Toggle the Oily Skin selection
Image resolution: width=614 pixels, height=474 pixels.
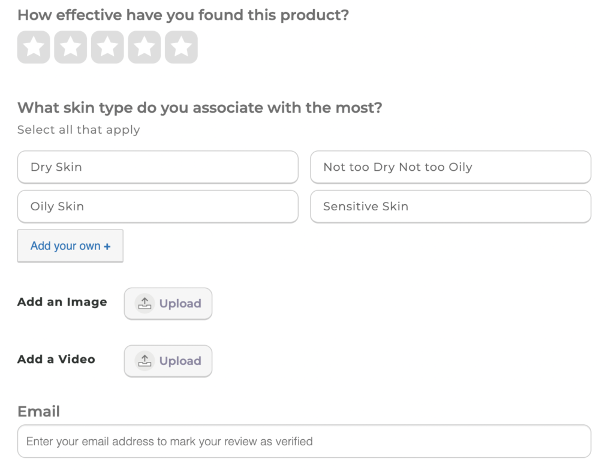158,206
